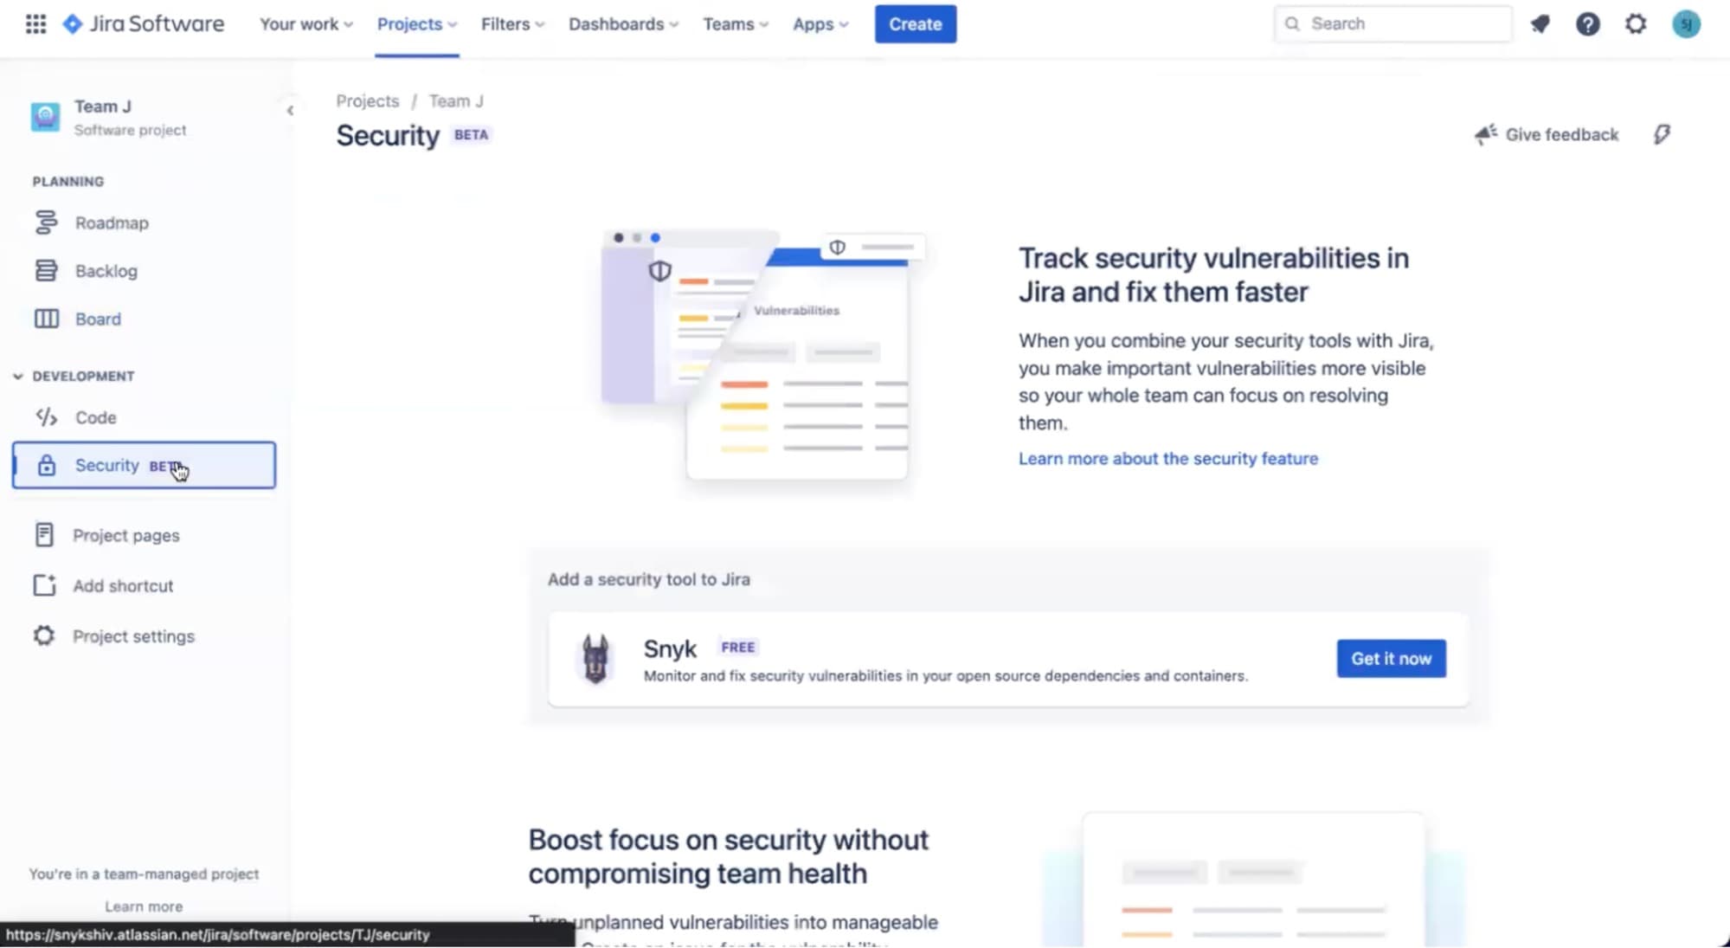Expand the Dashboards dropdown
This screenshot has width=1730, height=948.
coord(623,24)
